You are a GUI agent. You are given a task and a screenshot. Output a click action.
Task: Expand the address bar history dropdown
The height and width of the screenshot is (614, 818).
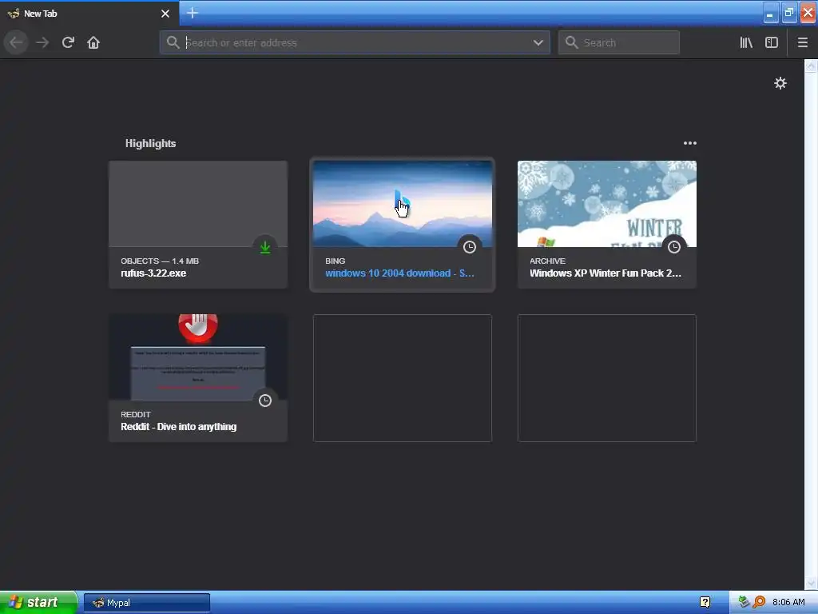click(538, 42)
